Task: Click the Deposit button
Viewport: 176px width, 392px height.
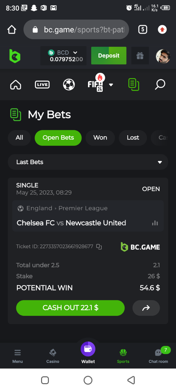Action: 109,56
